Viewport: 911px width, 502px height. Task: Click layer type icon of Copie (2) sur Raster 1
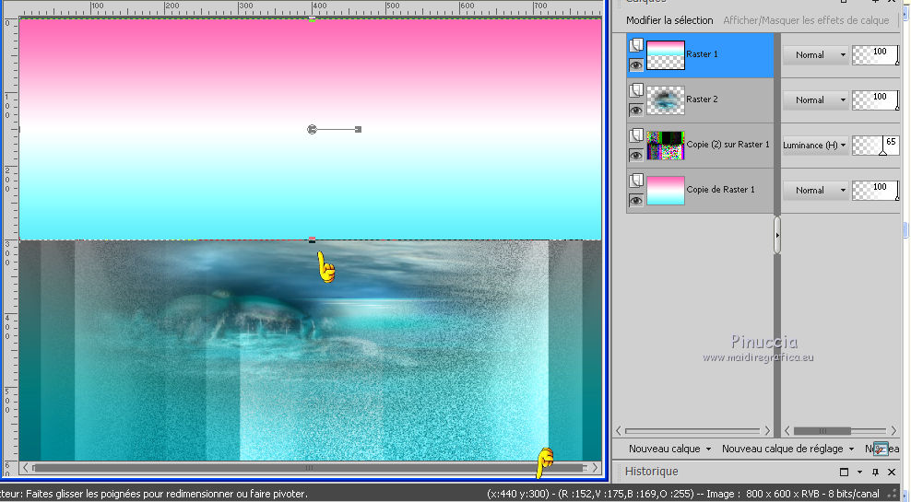(636, 135)
